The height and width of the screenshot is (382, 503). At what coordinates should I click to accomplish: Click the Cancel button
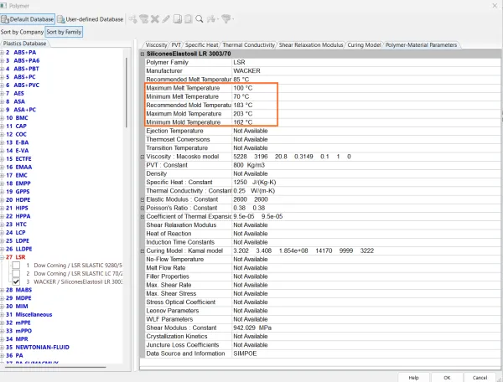coord(480,378)
